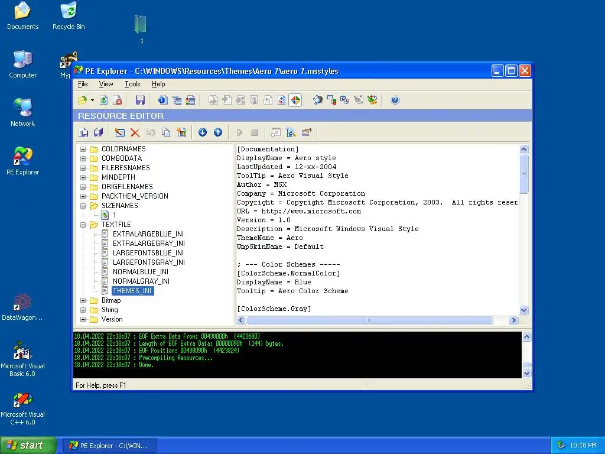Expand the PACKTHEM_VERSION folder node

click(x=83, y=196)
